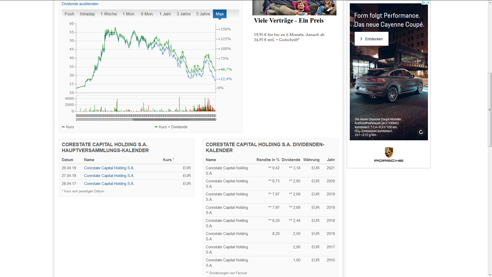
Task: Choose the 6 Mon. chart range
Action: 147,14
